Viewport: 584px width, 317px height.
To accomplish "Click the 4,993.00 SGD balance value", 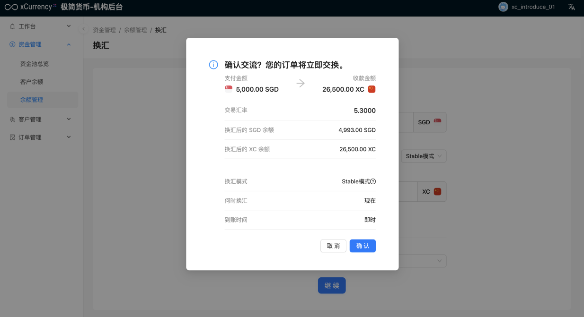I will tap(357, 130).
